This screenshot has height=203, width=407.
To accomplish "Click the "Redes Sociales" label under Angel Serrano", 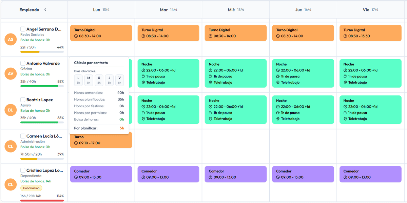I will pos(32,35).
